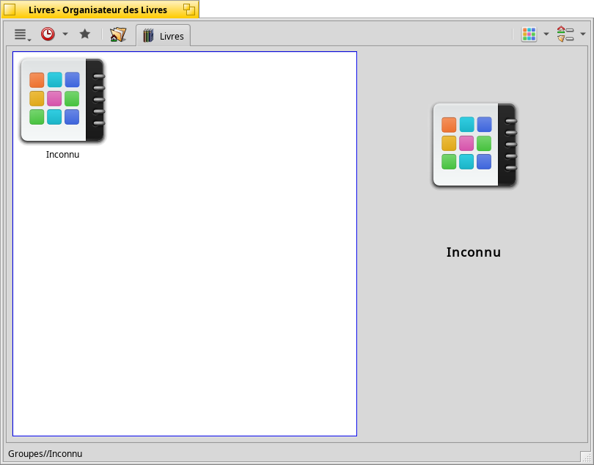Screen dimensions: 594x465
Task: Click the window zoom button in title tab
Action: pos(189,10)
